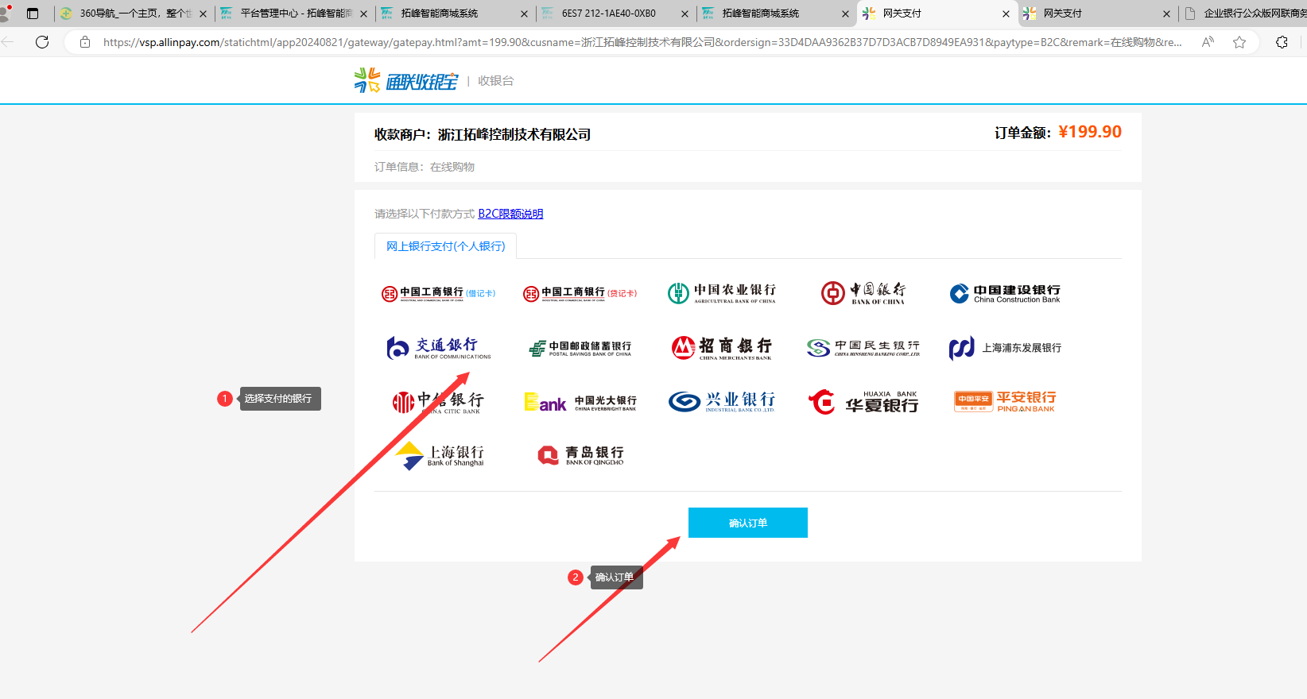
Task: Pick Bank of Communications (交通银行)
Action: tap(438, 348)
